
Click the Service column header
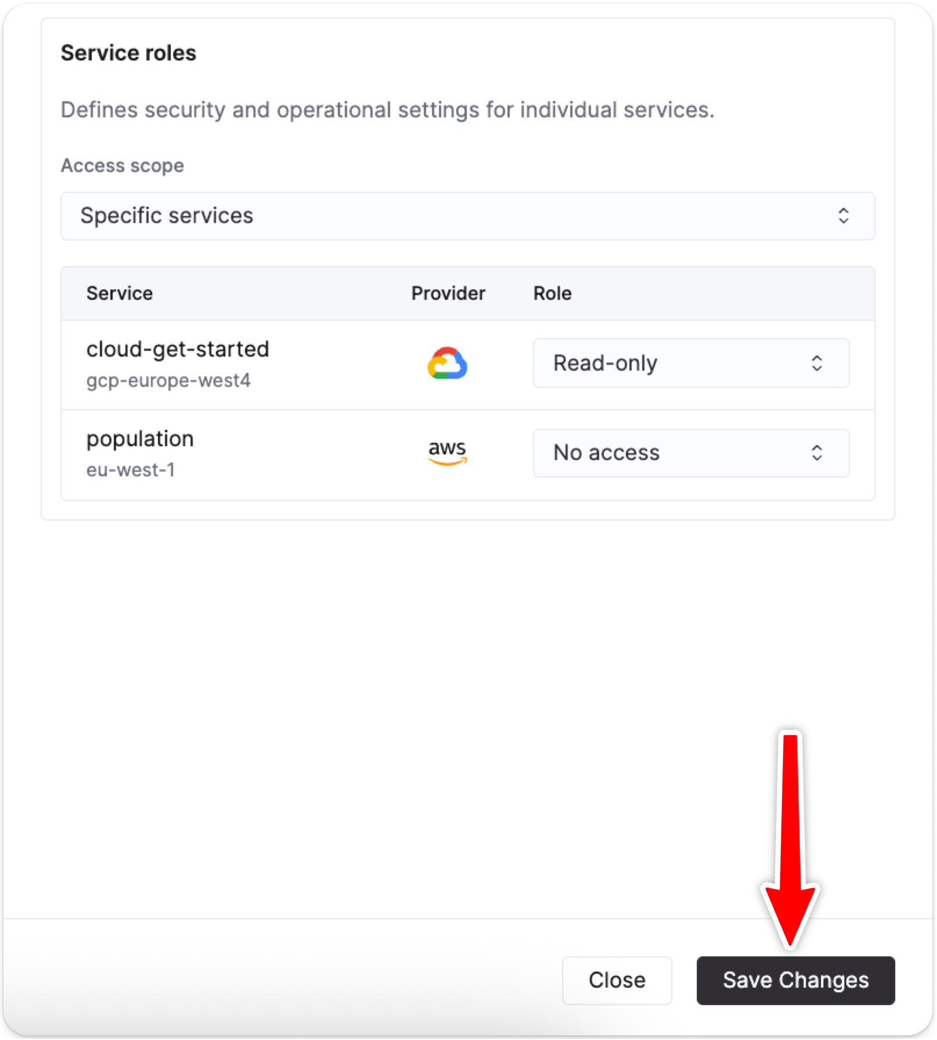click(120, 293)
